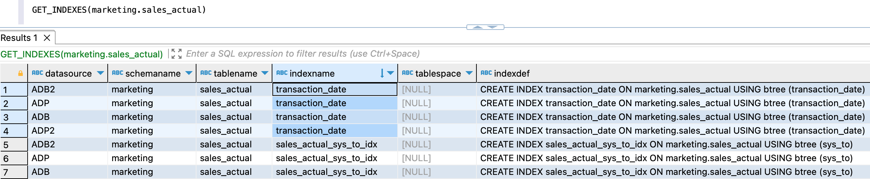Click the read-only lock icon in grid corner
Screen dimensions: 870x179
click(20, 74)
